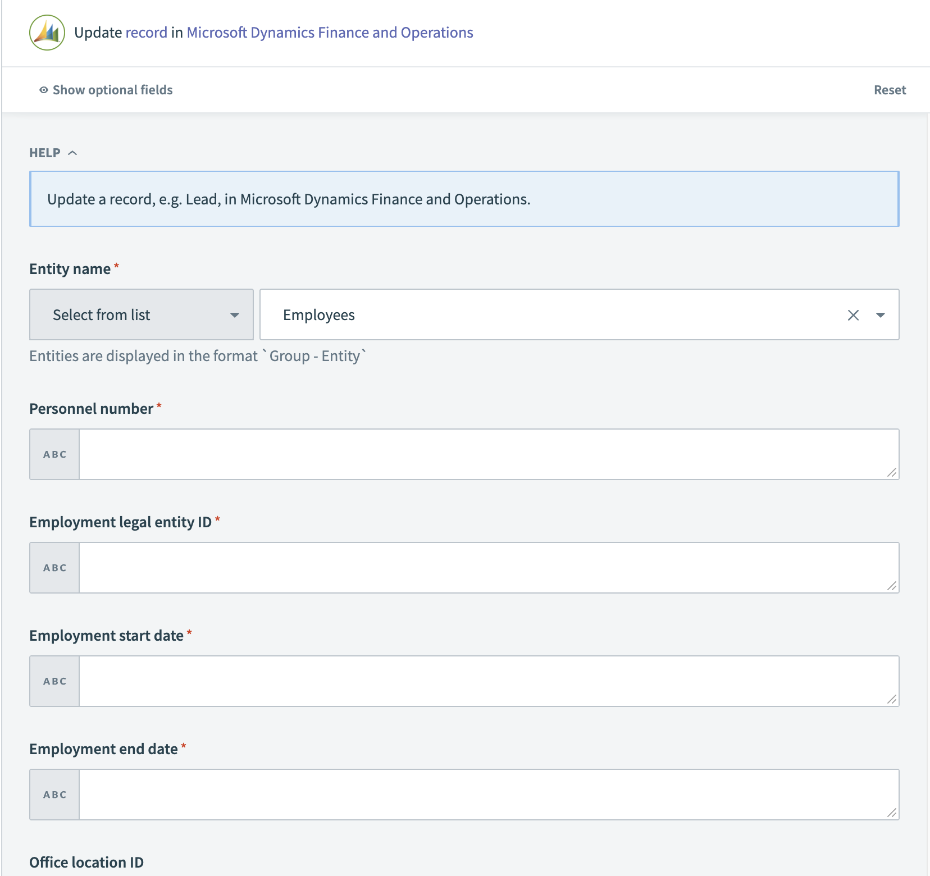The image size is (930, 876).
Task: Click the eye icon beside Show optional fields
Action: 43,90
